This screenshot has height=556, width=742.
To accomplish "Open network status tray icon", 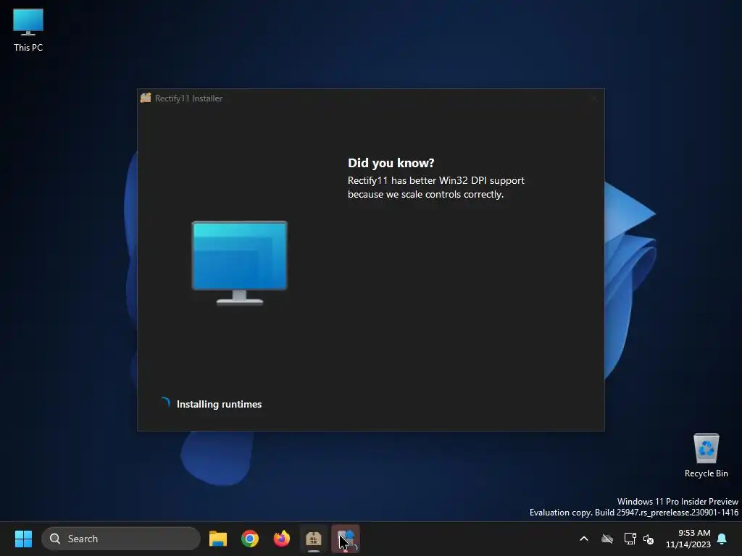I will (630, 539).
